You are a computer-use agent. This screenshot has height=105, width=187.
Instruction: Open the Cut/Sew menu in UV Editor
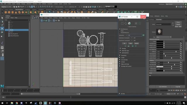click(x=55, y=18)
